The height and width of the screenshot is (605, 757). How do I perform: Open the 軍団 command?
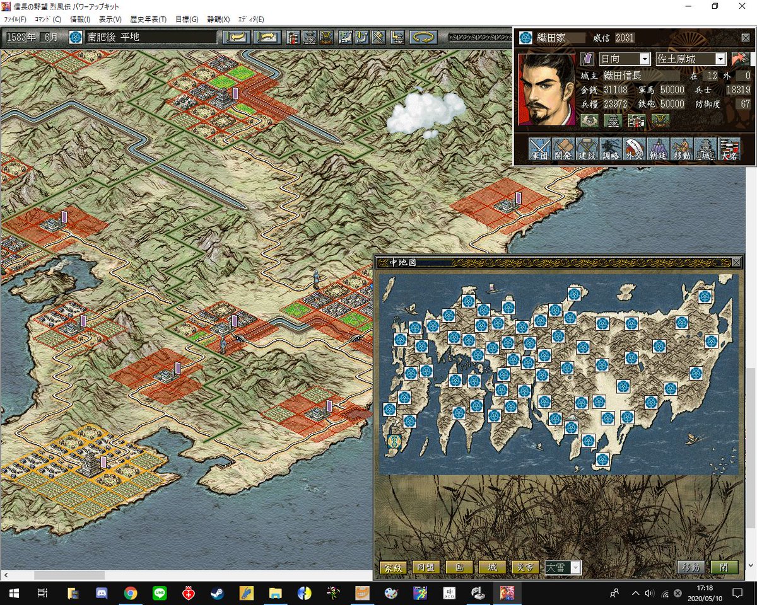540,149
